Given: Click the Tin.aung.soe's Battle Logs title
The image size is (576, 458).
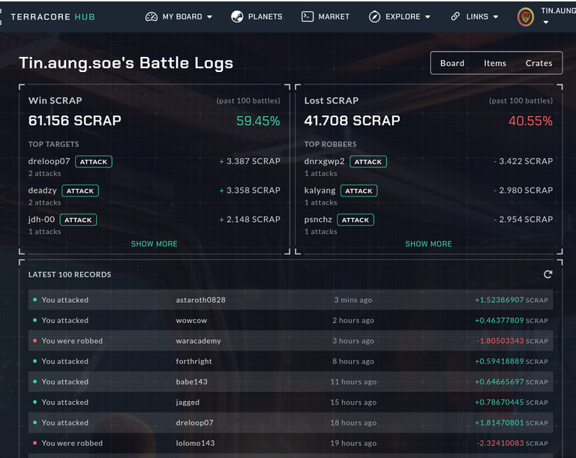Looking at the screenshot, I should [x=126, y=63].
